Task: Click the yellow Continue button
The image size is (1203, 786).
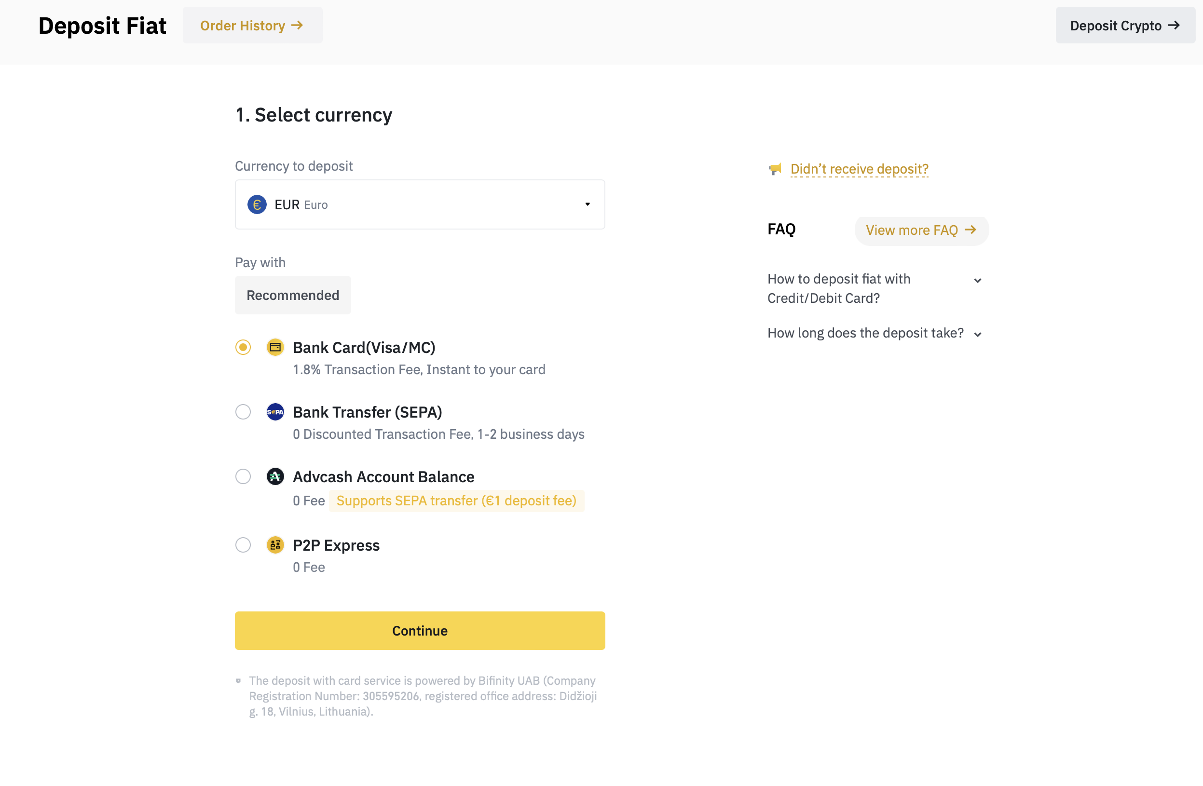Action: 420,631
